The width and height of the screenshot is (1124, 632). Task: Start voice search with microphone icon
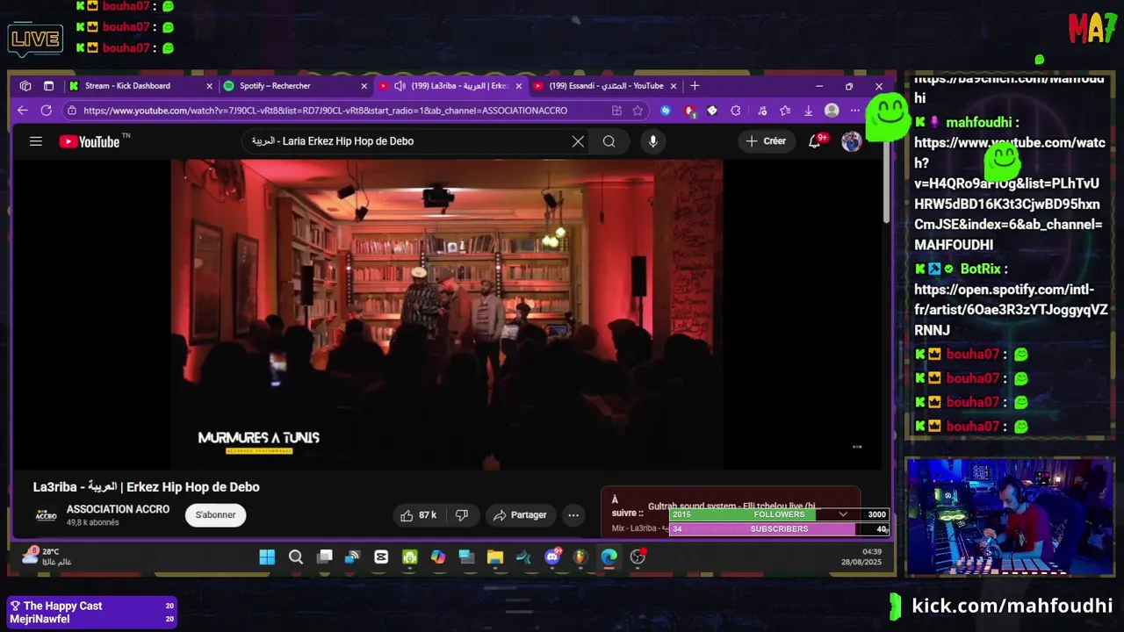pyautogui.click(x=652, y=141)
